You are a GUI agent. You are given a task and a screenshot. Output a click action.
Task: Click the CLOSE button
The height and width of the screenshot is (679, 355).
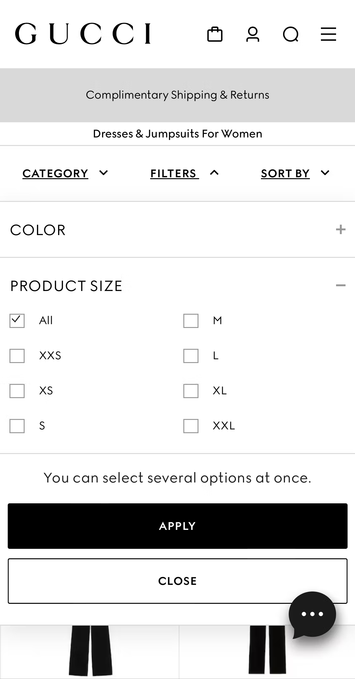coord(177,581)
